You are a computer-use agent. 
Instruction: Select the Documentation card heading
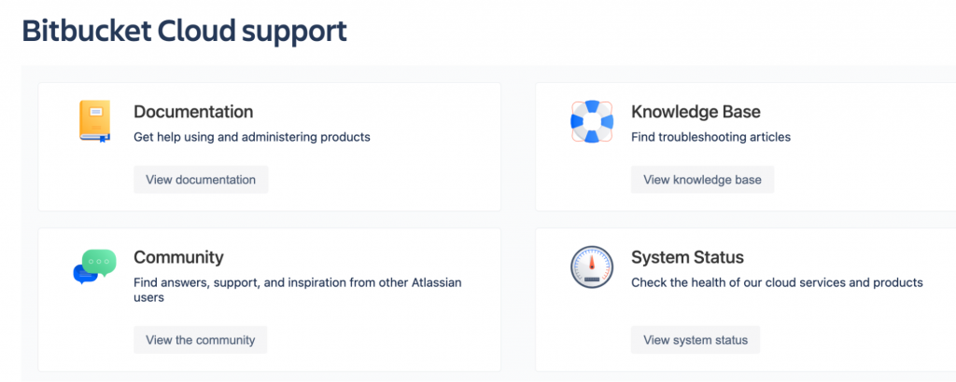click(193, 112)
